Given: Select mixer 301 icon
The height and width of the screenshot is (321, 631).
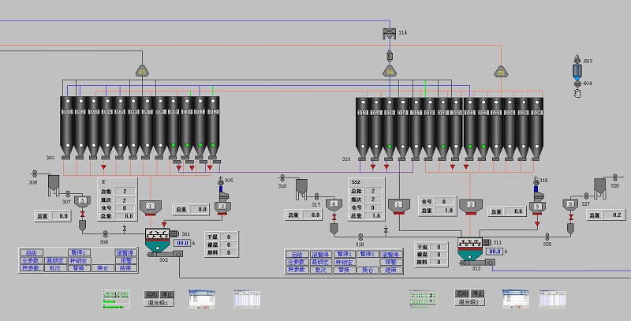Looking at the screenshot, I should point(158,234).
